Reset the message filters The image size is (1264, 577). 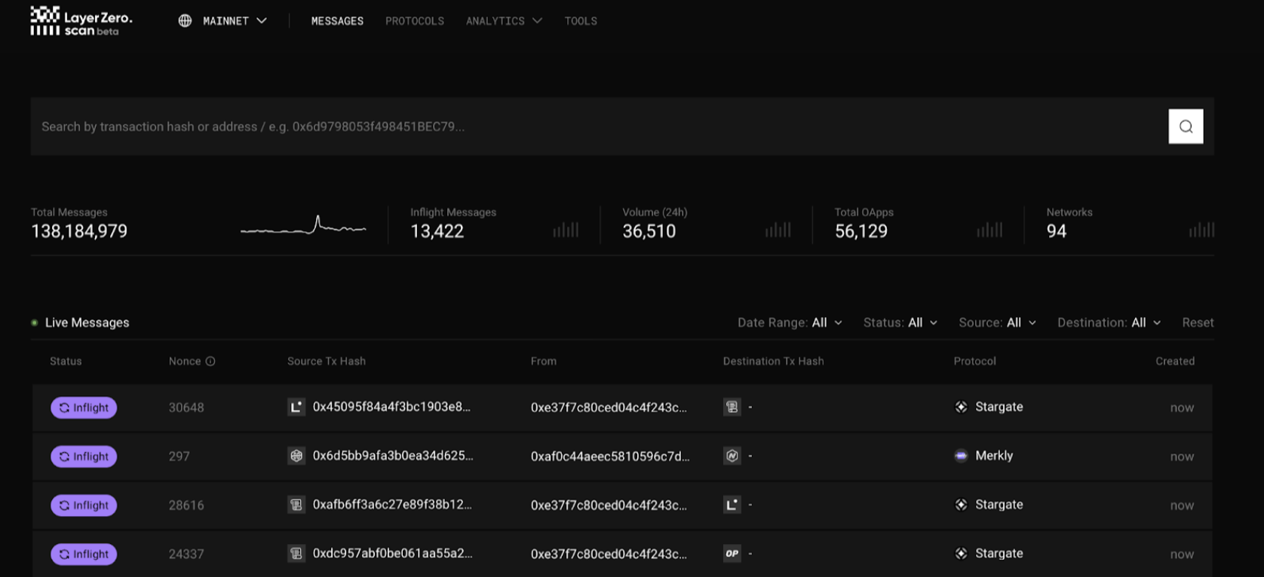click(x=1198, y=322)
